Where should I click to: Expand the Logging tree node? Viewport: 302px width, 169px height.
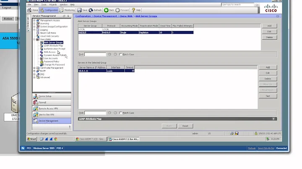click(34, 30)
